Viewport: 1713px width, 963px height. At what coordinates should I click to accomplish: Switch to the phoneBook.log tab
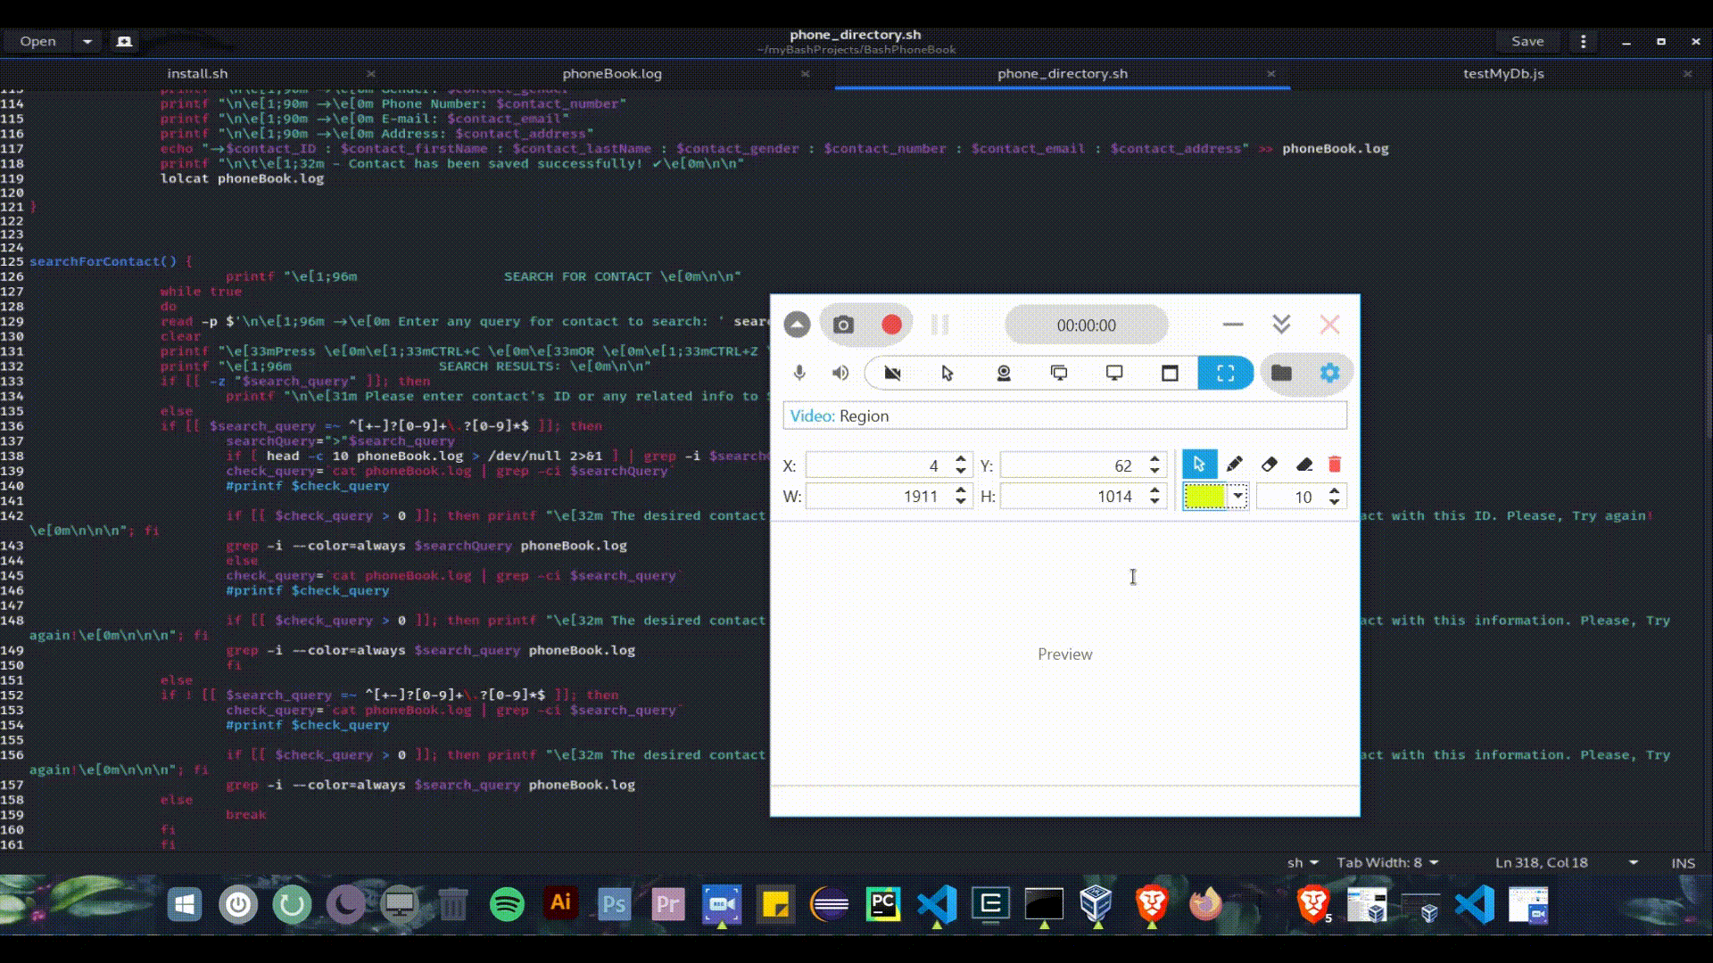(610, 73)
